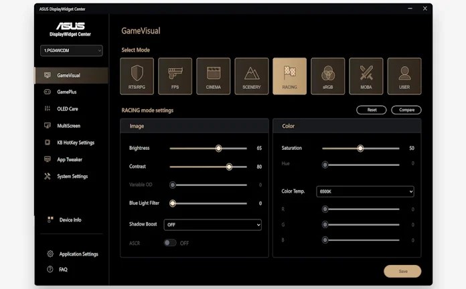The height and width of the screenshot is (289, 466).
Task: Click the ASUS DisplayWidget Center logo
Action: pyautogui.click(x=70, y=29)
